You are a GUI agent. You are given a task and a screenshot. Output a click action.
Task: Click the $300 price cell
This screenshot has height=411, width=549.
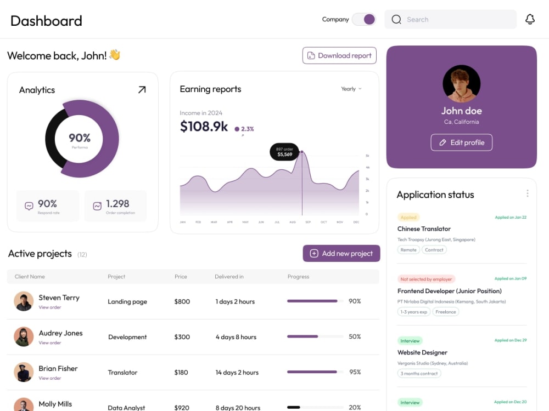182,337
